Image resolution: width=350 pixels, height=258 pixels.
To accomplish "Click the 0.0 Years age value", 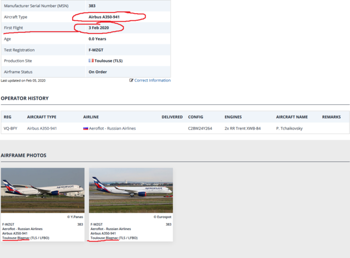I will 97,39.
